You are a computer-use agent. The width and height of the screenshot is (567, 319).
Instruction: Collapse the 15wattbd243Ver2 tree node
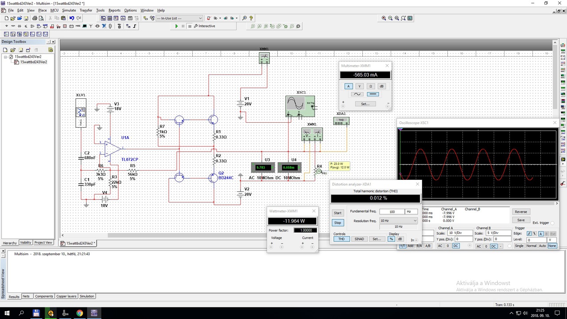(x=6, y=57)
